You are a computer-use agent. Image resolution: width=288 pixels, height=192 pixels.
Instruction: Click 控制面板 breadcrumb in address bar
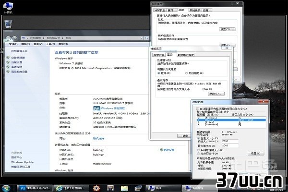click(36, 38)
